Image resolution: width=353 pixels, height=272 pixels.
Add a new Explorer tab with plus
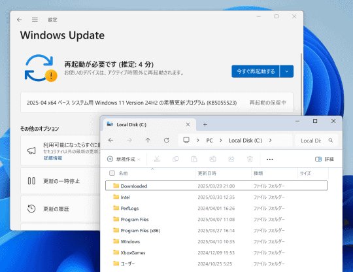(x=205, y=124)
